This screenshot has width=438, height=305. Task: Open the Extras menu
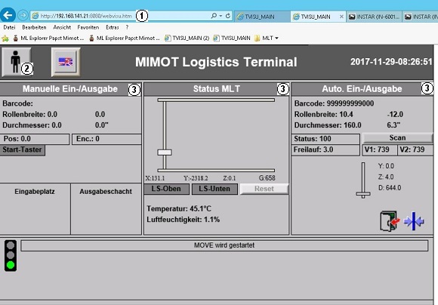point(113,27)
